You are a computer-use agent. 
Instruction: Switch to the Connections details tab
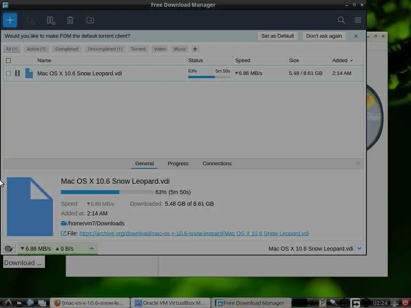coord(217,164)
